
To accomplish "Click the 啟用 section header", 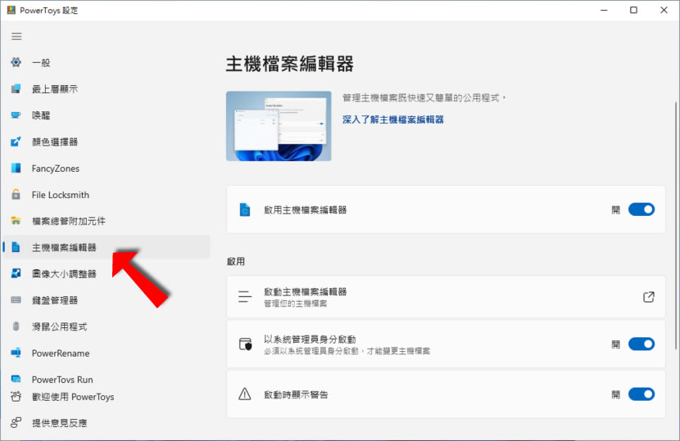I will [x=236, y=261].
